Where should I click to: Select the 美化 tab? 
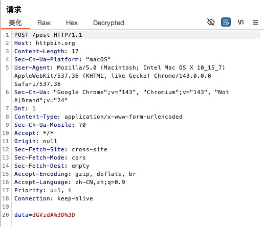(x=15, y=22)
